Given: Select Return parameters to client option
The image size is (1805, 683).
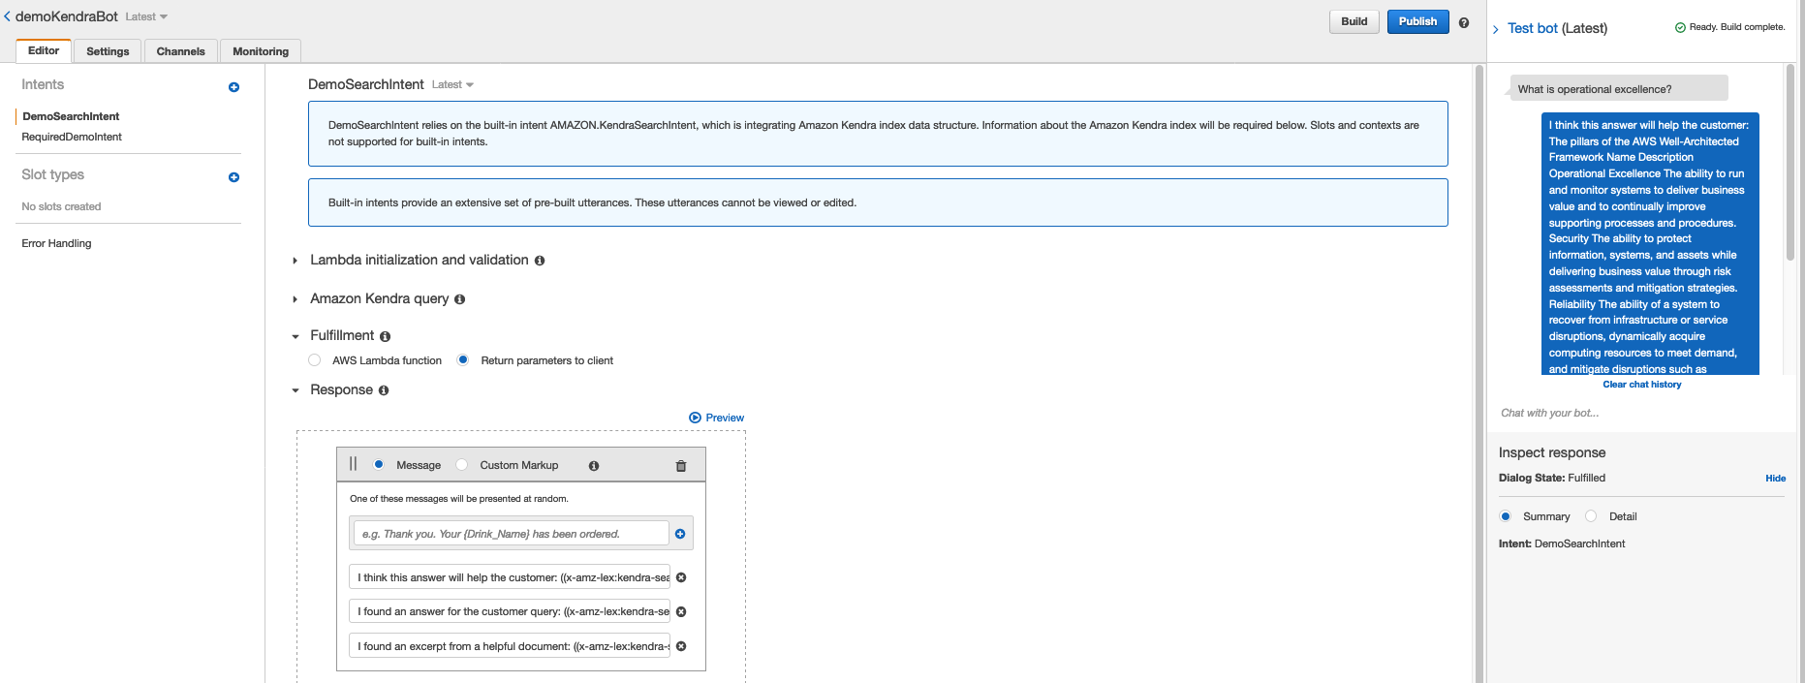Looking at the screenshot, I should coord(463,360).
